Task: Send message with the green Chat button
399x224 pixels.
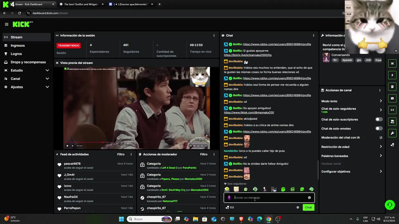Action: click(x=308, y=208)
